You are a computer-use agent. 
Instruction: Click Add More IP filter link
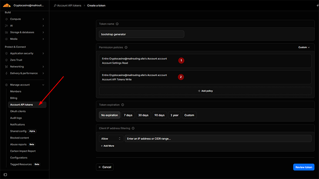(x=107, y=146)
